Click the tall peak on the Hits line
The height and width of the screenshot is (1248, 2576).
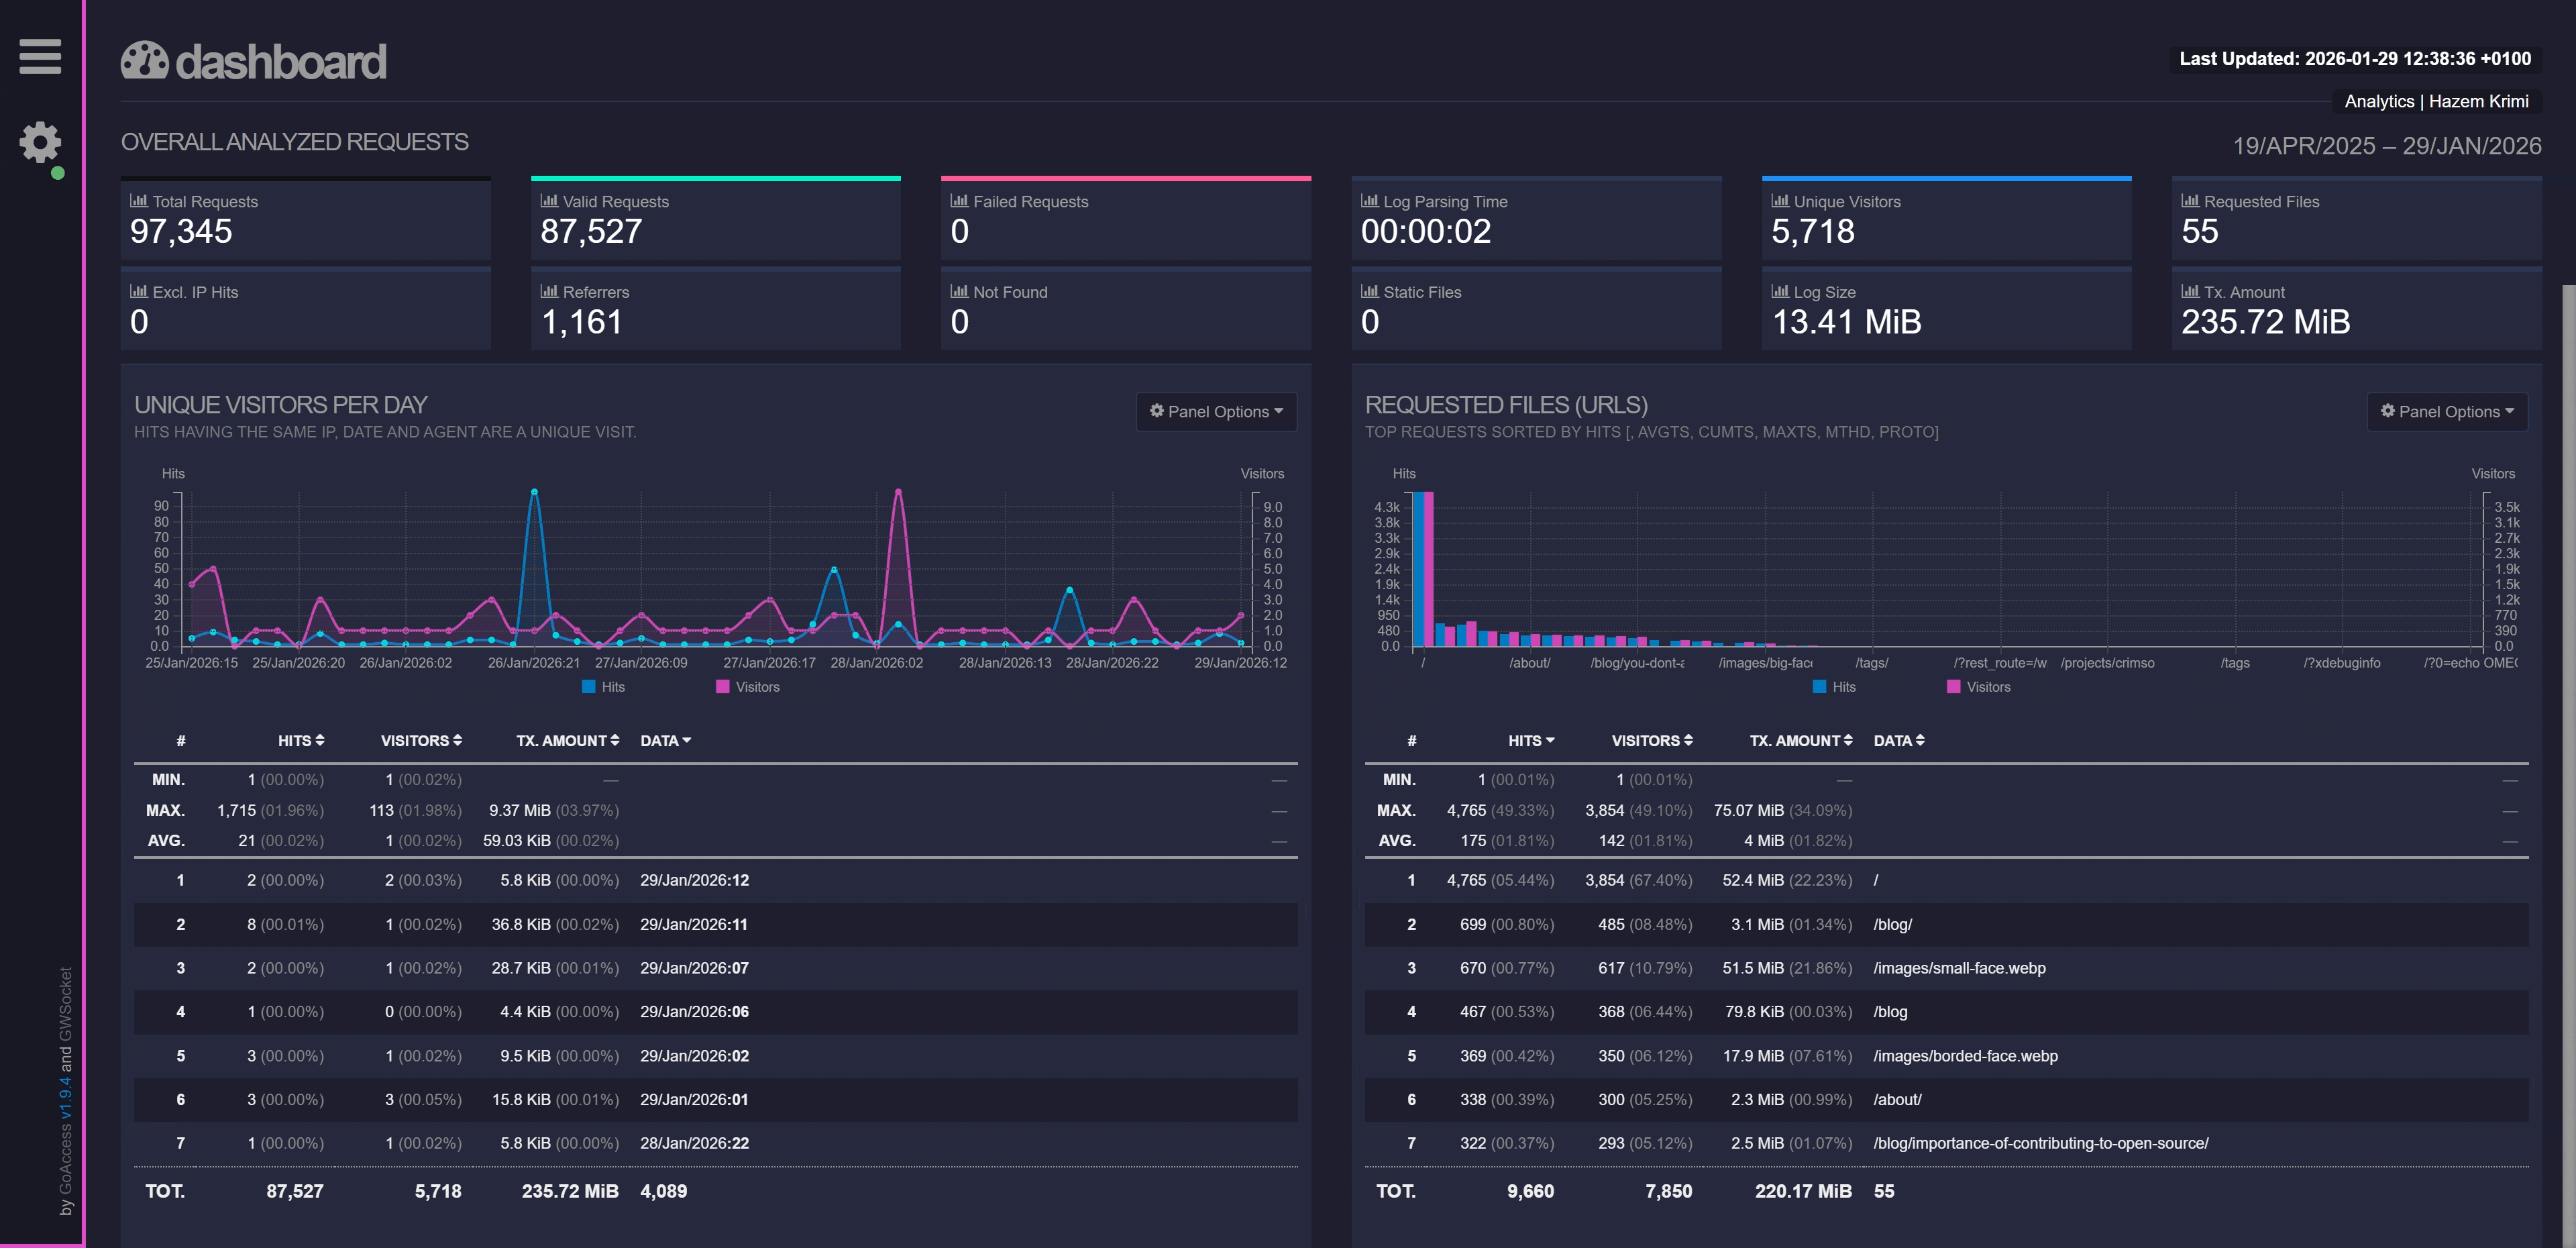pyautogui.click(x=534, y=492)
